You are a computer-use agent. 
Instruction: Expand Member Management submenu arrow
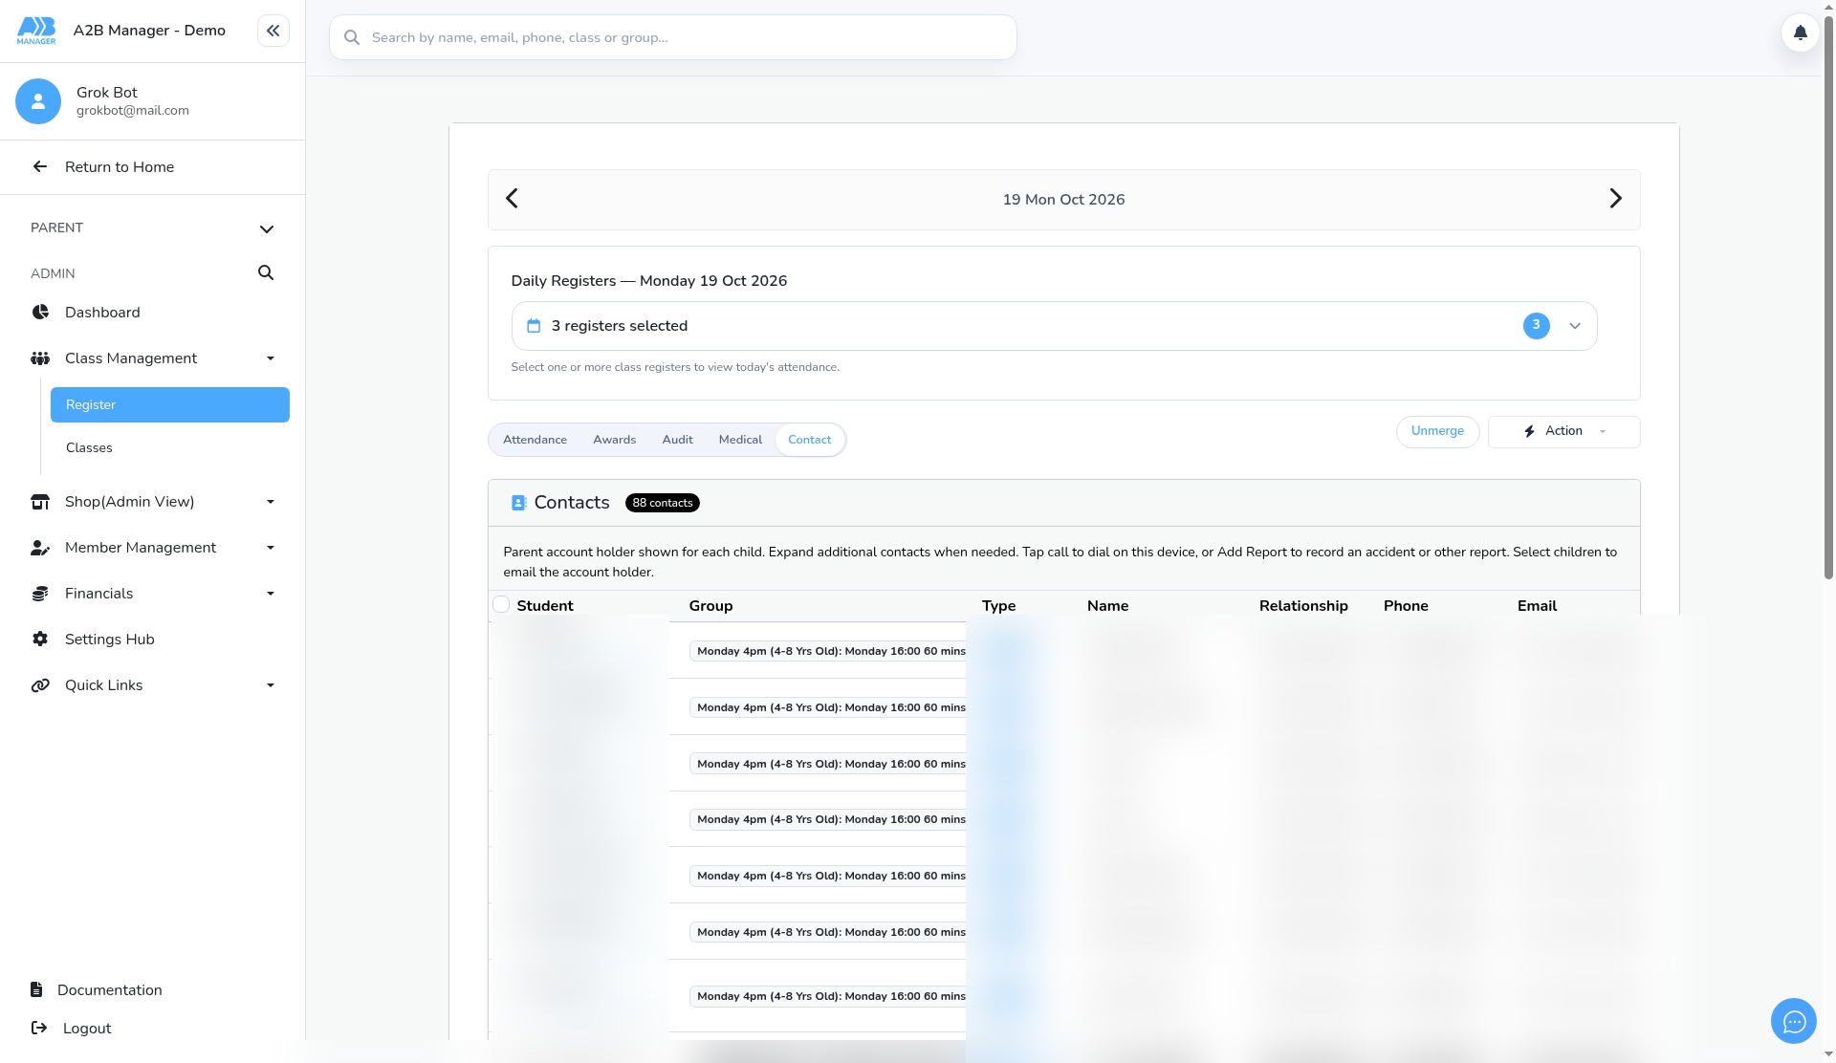point(271,548)
